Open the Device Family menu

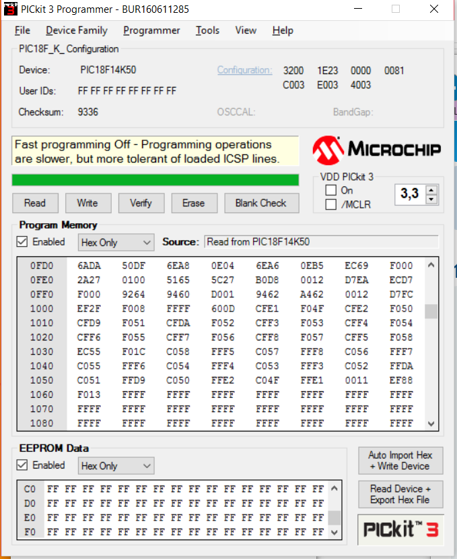[x=76, y=30]
